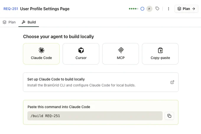Click 'Choose your agent to build locally' heading
The image size is (201, 134).
[x=59, y=37]
